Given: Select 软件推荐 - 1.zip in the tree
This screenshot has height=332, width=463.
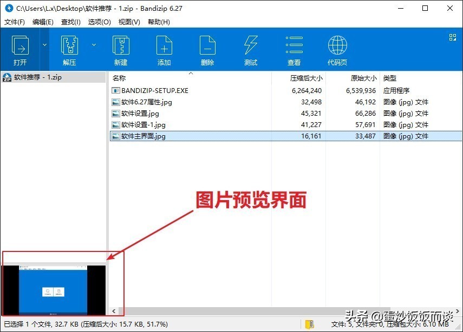Looking at the screenshot, I should tap(53, 77).
